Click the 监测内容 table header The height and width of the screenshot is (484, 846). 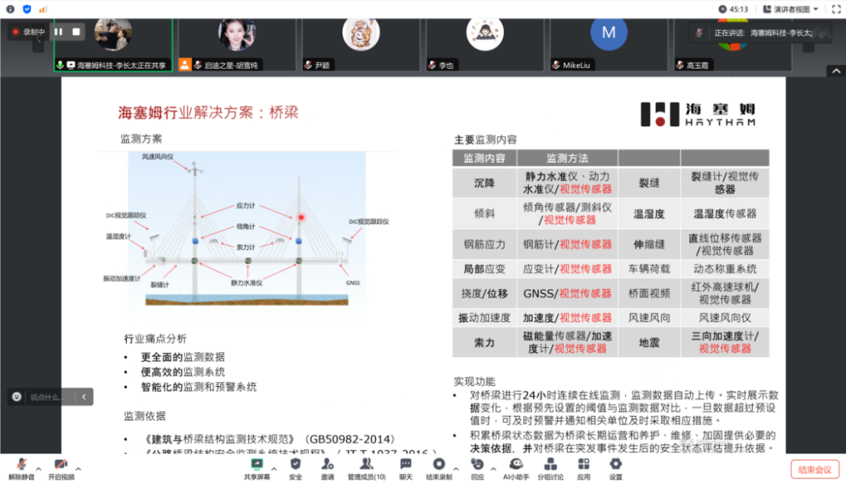point(485,158)
